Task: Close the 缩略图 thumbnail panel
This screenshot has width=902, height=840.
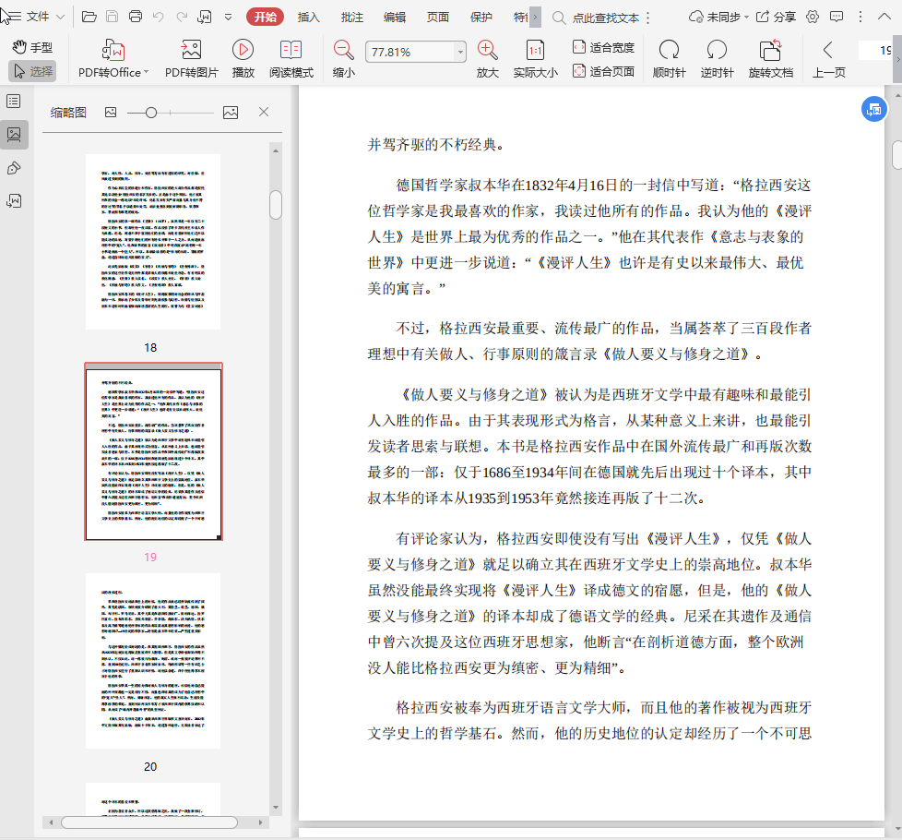Action: tap(264, 113)
